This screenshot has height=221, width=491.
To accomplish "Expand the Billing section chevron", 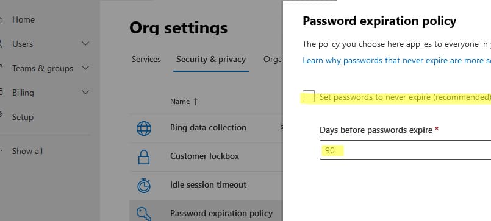I will pos(85,92).
